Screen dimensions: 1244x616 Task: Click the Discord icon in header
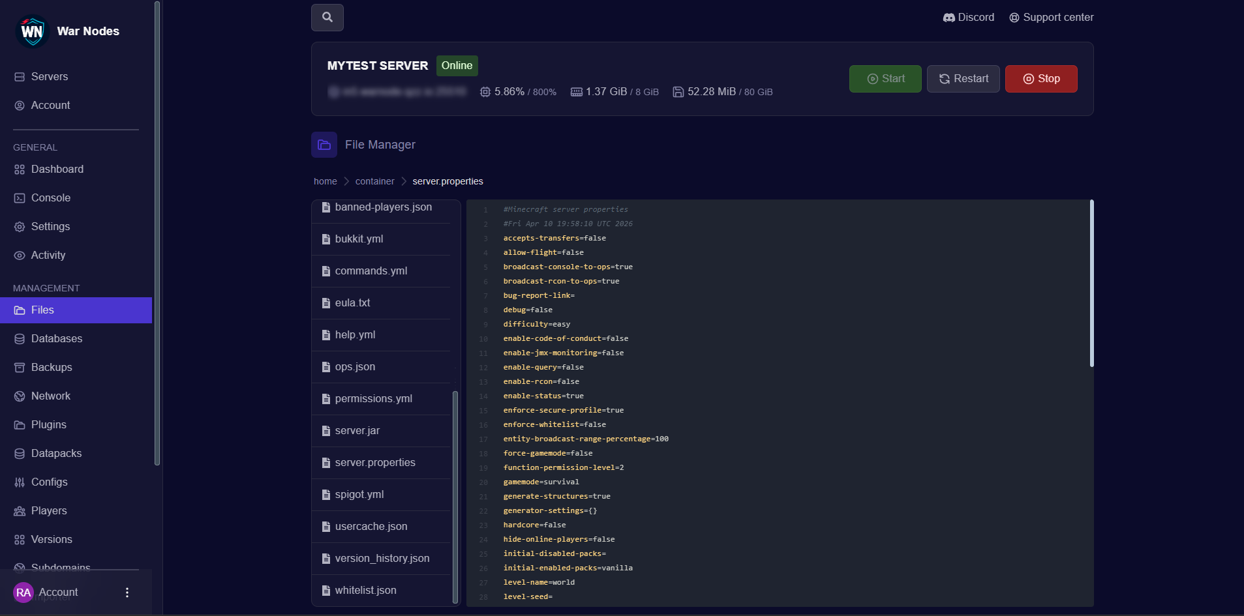tap(949, 18)
